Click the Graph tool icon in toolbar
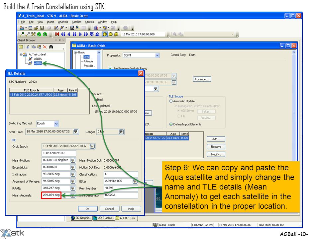319x239 pixels. (x=104, y=28)
